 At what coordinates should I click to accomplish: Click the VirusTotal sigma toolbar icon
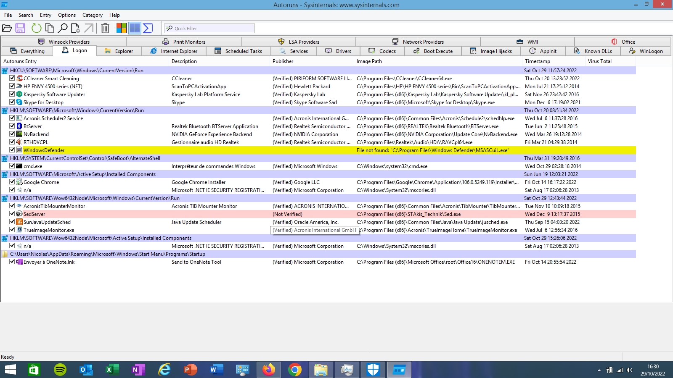(148, 28)
